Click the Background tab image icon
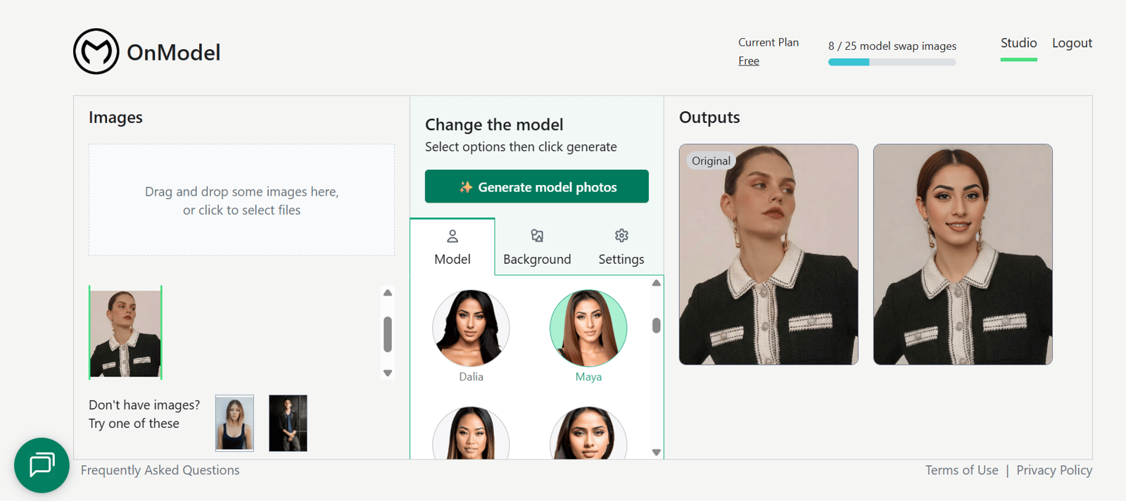The image size is (1126, 501). coord(537,236)
